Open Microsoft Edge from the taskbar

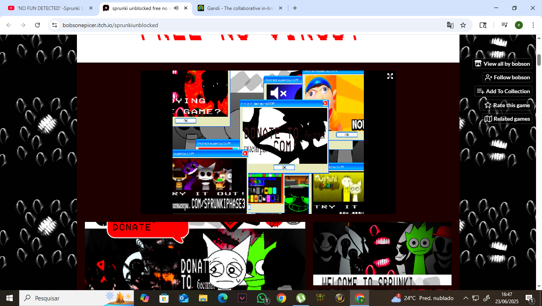(x=223, y=298)
